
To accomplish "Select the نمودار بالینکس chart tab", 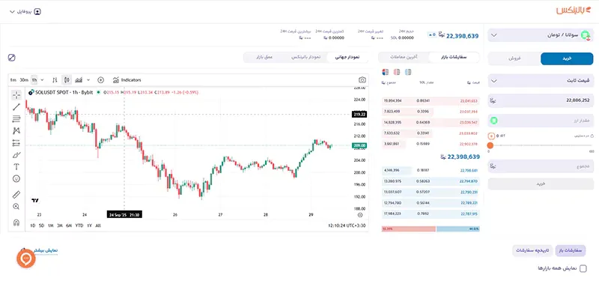I will 306,58.
